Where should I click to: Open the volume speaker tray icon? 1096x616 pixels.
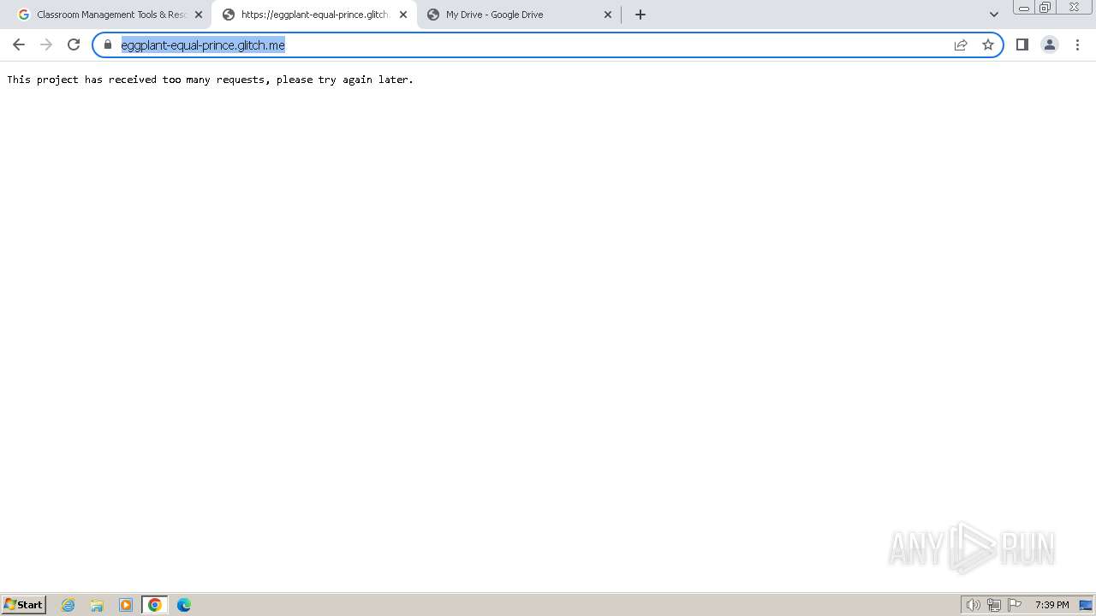click(x=973, y=605)
